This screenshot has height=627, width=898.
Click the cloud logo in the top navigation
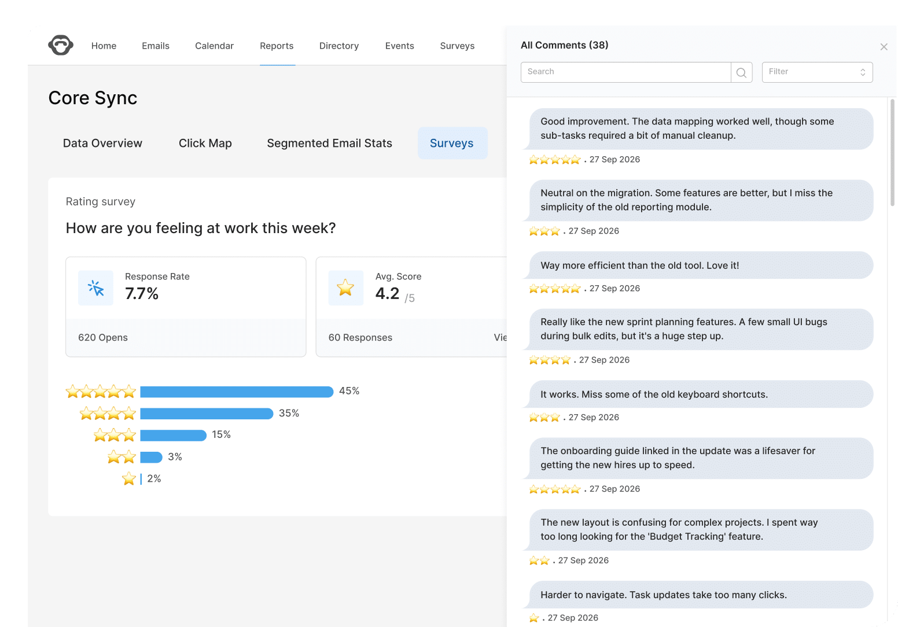click(60, 45)
